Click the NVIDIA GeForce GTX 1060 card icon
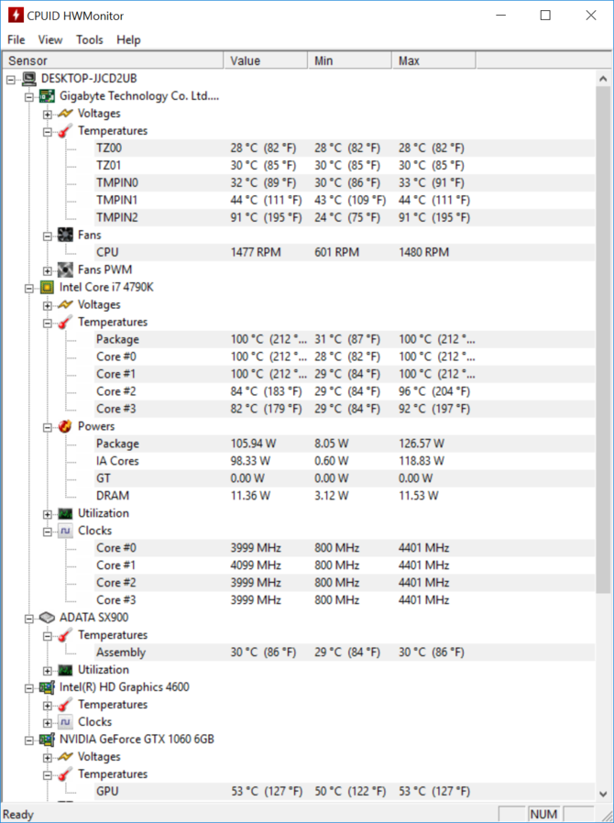 coord(47,739)
